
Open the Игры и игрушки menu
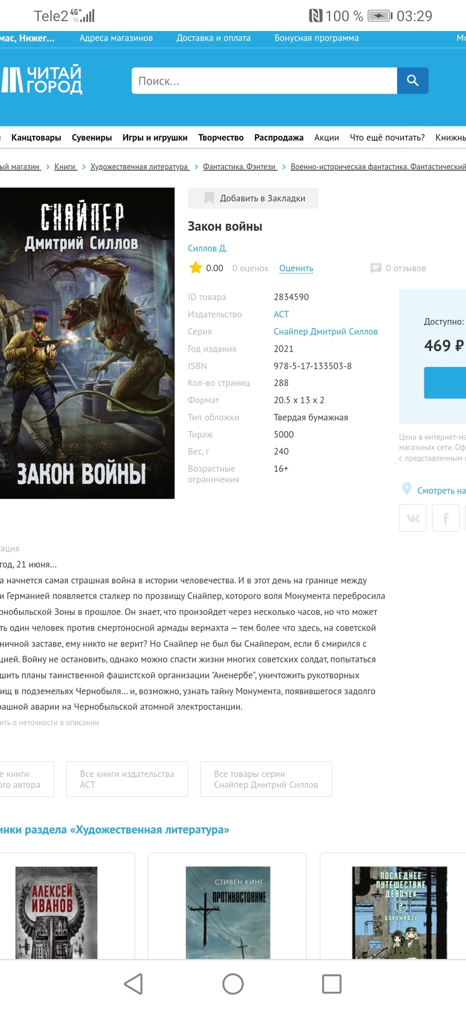(155, 138)
